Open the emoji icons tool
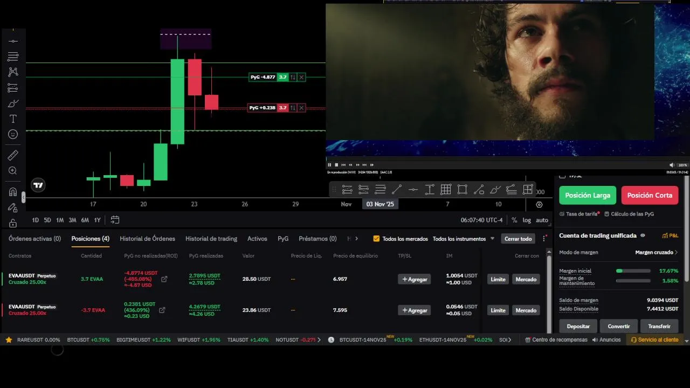Image resolution: width=690 pixels, height=388 pixels. pyautogui.click(x=13, y=134)
